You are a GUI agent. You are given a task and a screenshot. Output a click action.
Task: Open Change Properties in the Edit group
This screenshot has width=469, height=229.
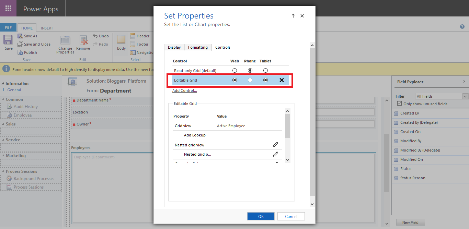click(65, 44)
